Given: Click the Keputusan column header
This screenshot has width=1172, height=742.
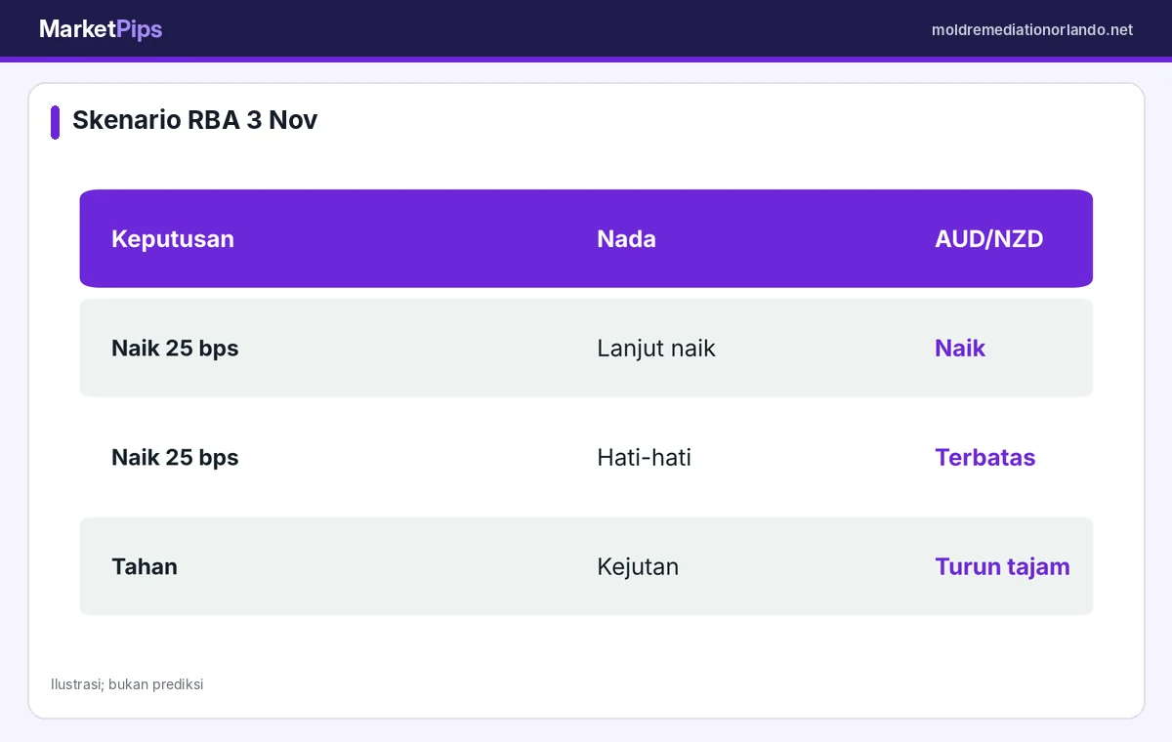Looking at the screenshot, I should point(173,239).
